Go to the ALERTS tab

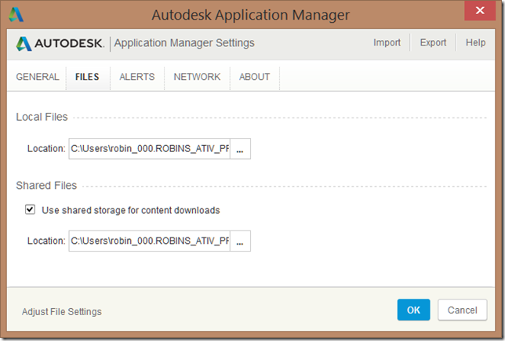point(137,77)
